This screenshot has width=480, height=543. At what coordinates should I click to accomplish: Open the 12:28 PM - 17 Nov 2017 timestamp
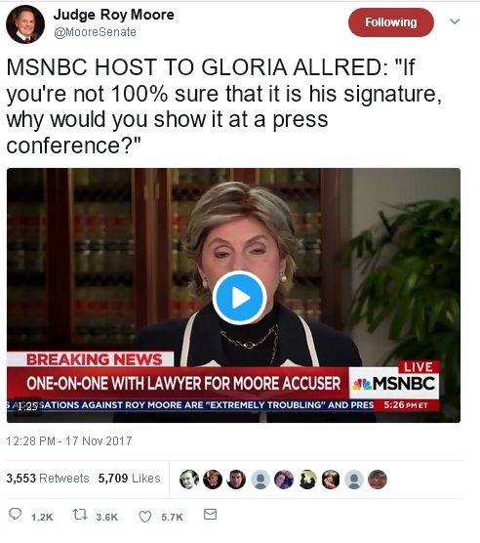69,441
